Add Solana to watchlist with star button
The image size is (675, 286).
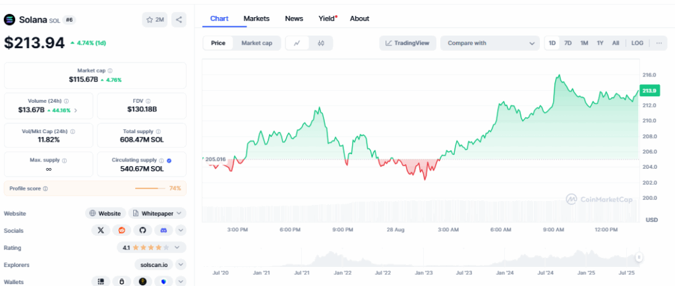(x=154, y=20)
